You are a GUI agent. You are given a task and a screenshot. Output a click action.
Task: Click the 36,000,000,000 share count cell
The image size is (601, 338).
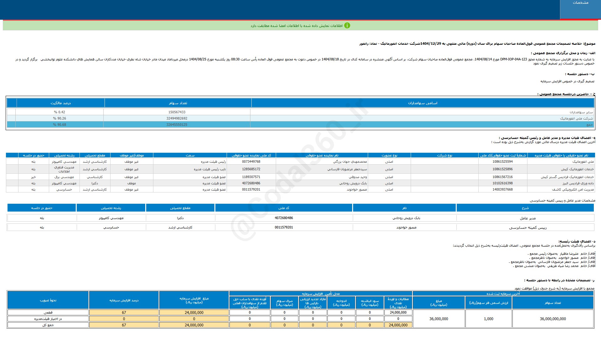point(552,319)
